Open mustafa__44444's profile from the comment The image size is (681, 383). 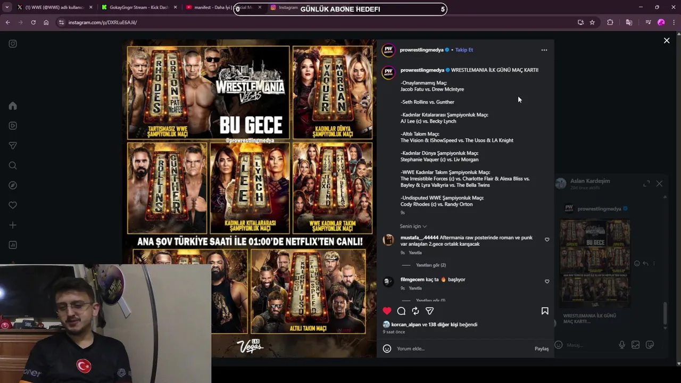419,238
